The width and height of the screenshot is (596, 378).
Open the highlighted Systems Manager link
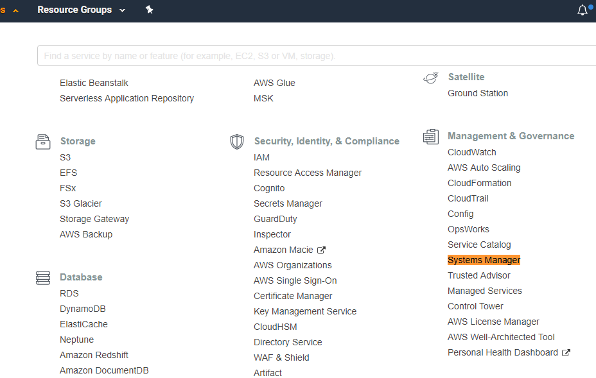484,260
